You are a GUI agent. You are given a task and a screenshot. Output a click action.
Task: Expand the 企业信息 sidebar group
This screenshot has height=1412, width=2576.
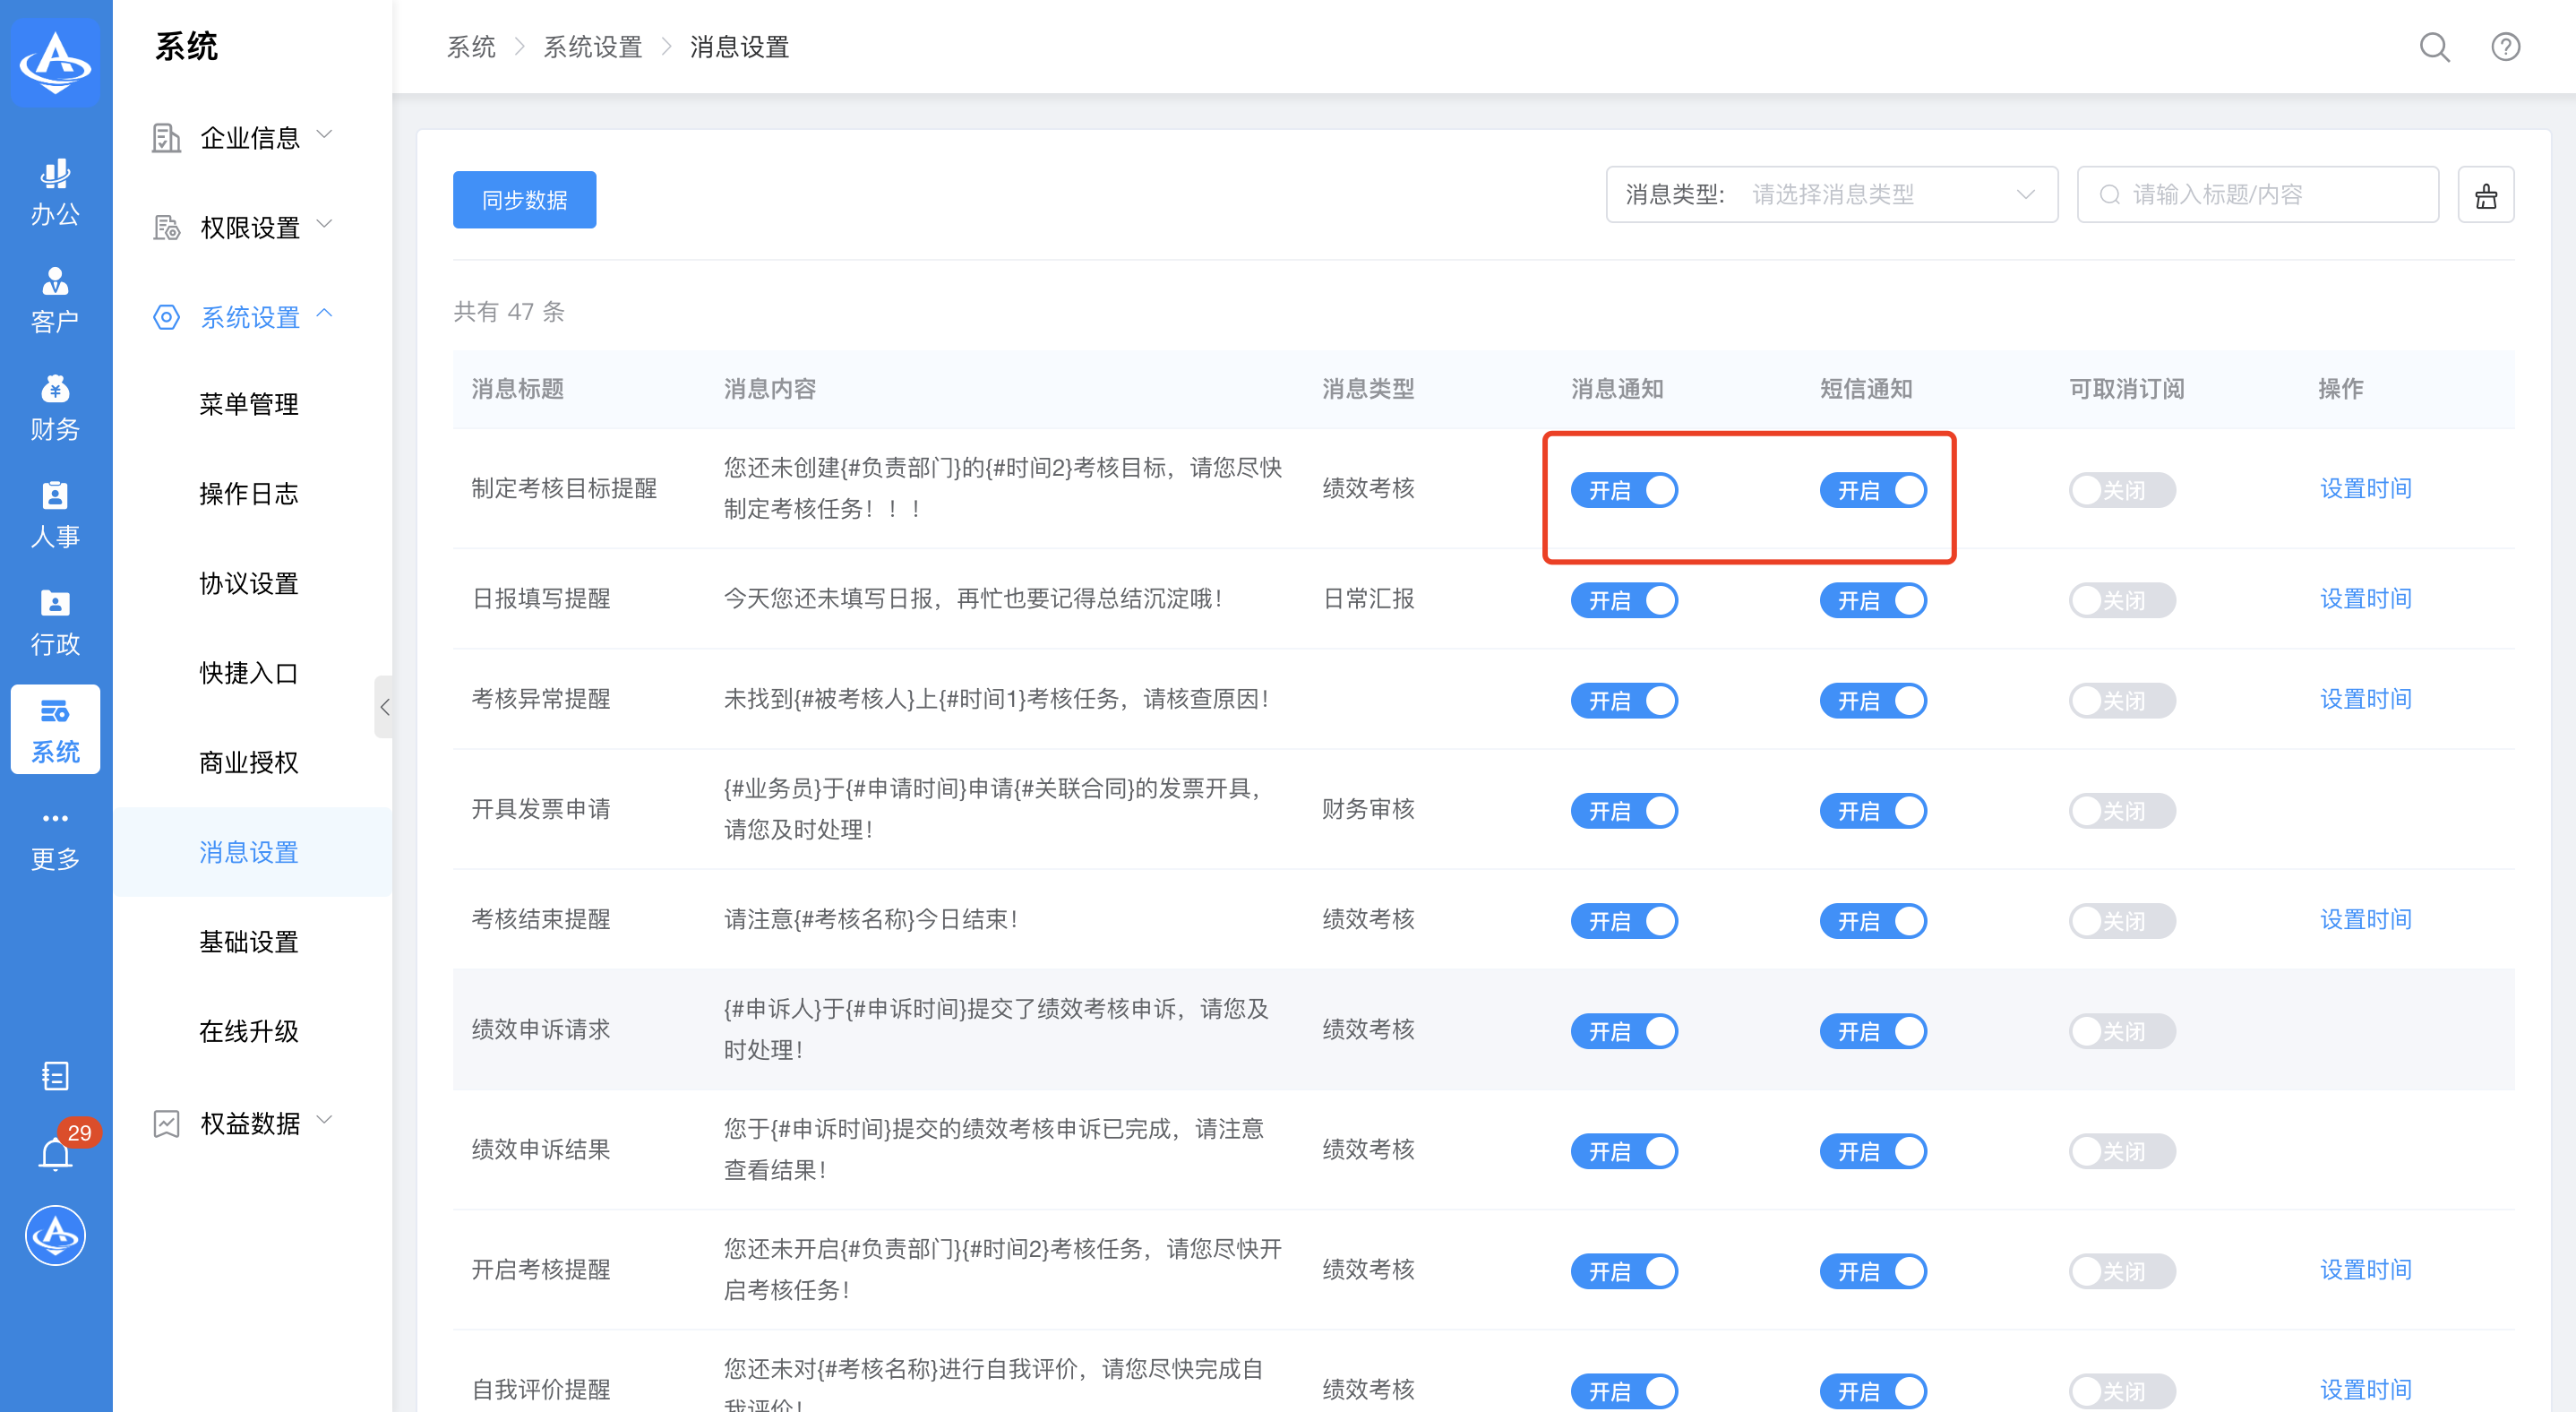point(250,137)
